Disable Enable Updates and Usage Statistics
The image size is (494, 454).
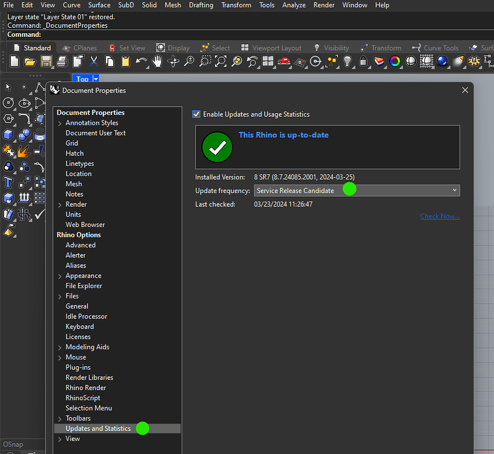tap(196, 114)
